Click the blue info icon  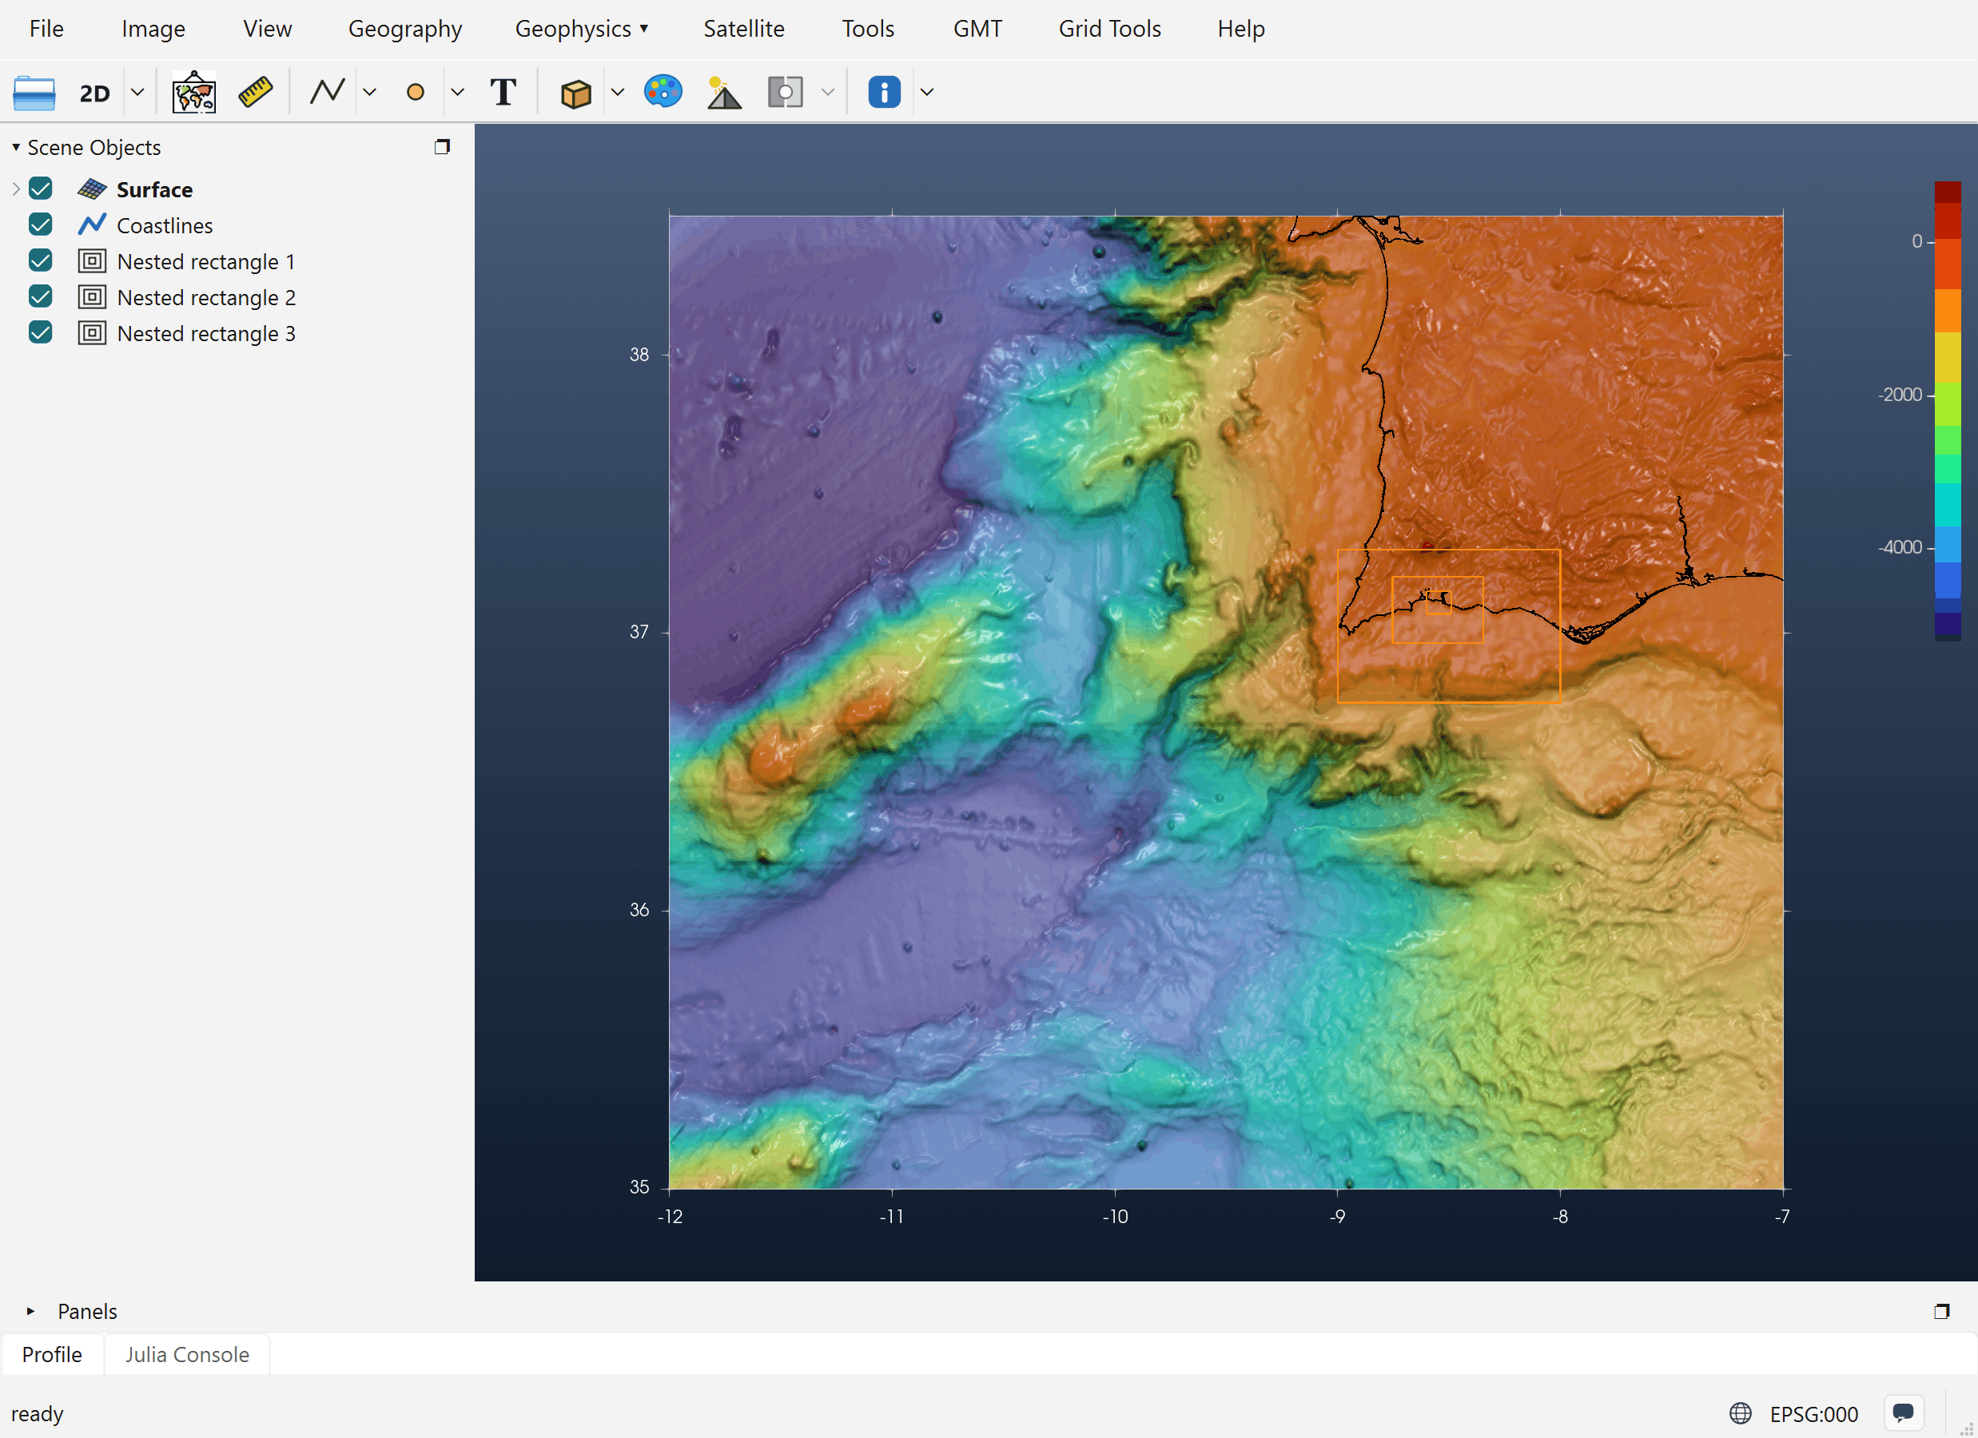pos(885,92)
